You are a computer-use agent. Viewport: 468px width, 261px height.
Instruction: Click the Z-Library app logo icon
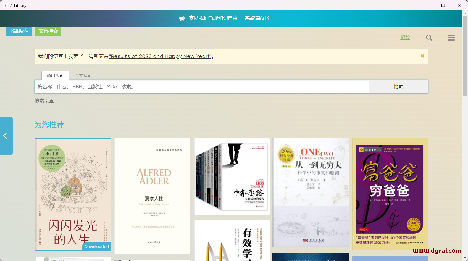6,5
